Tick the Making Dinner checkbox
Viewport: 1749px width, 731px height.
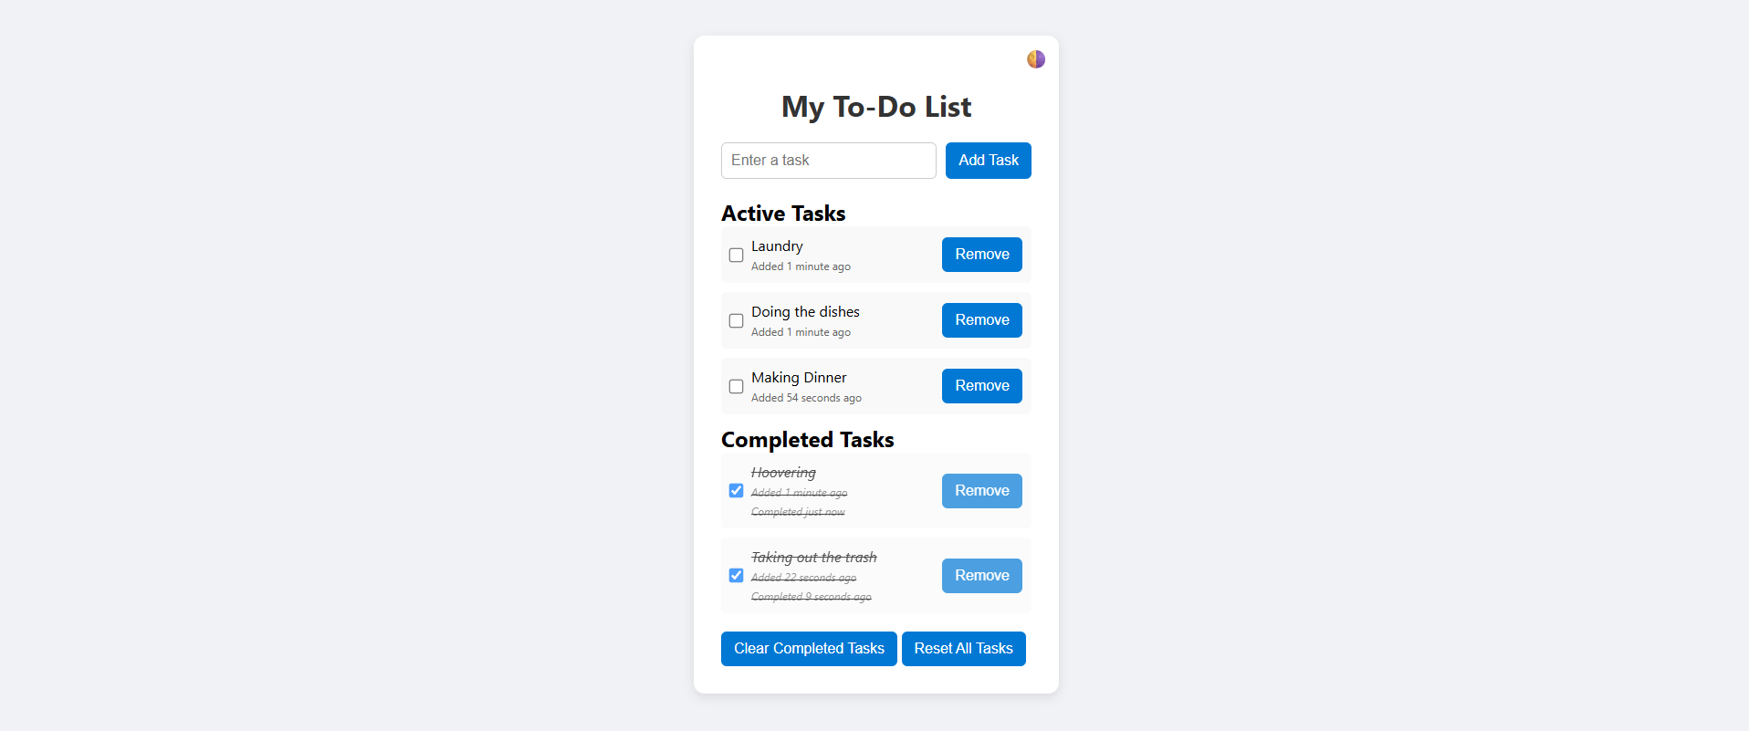(736, 387)
